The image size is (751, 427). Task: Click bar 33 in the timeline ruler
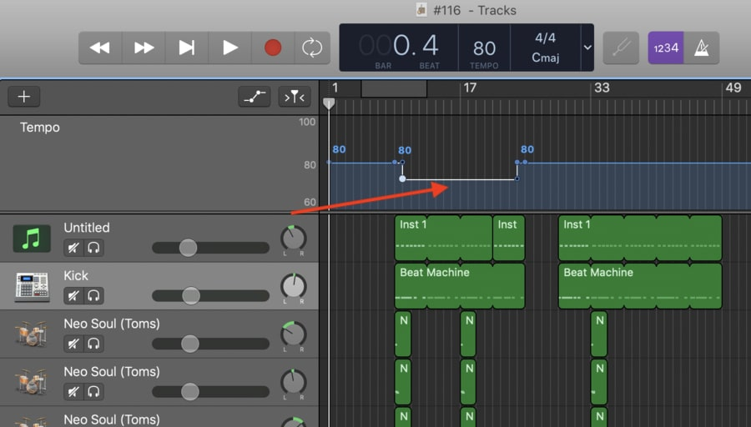602,88
